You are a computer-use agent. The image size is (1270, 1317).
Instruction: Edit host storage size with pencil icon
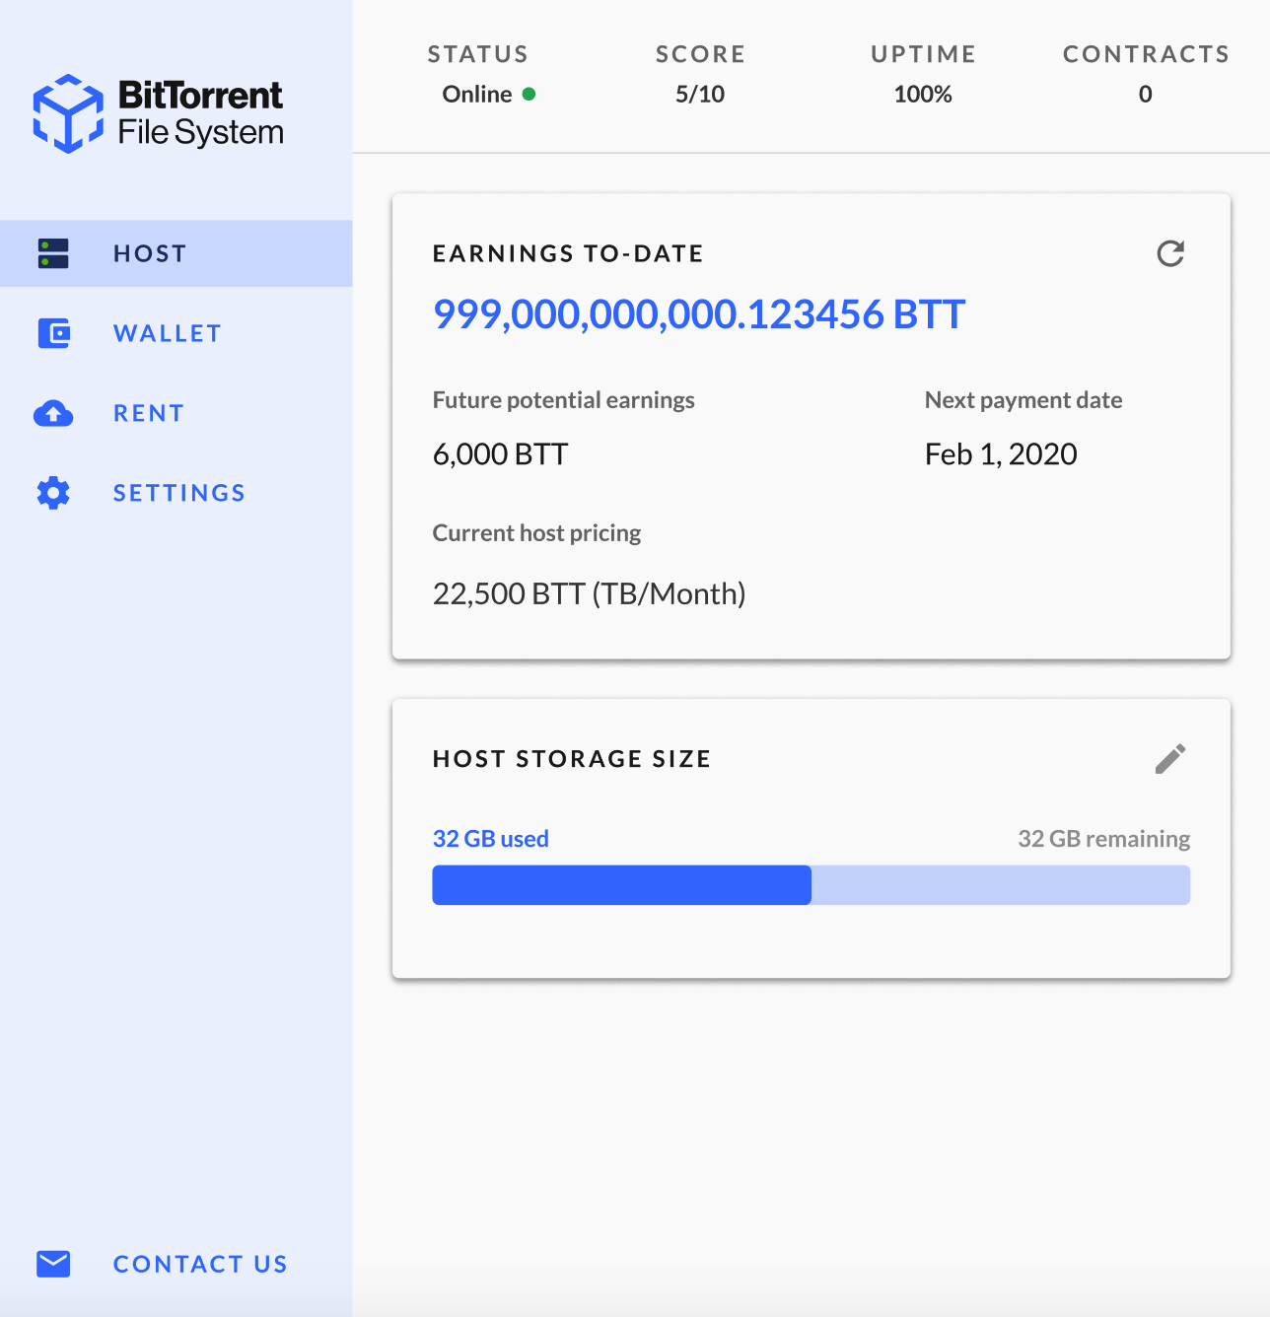point(1170,759)
